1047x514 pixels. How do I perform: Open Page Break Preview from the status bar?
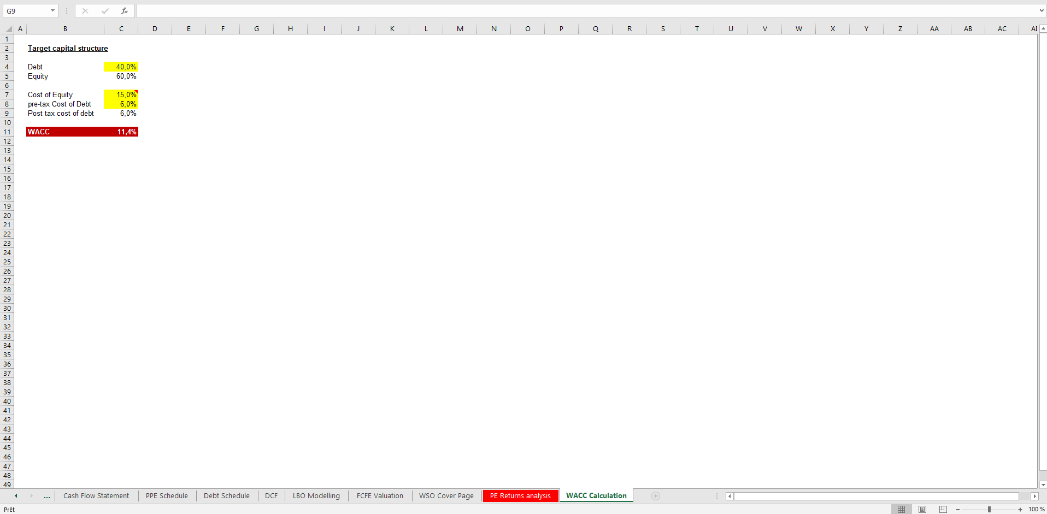click(x=943, y=509)
